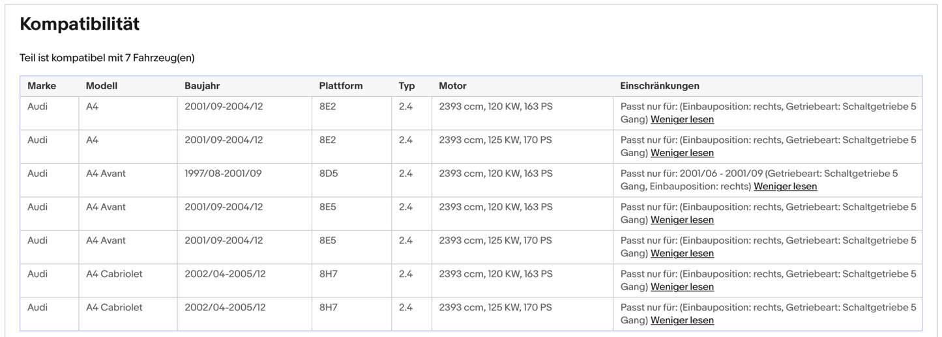Select the Modell column header
The width and height of the screenshot is (942, 337).
pos(102,86)
